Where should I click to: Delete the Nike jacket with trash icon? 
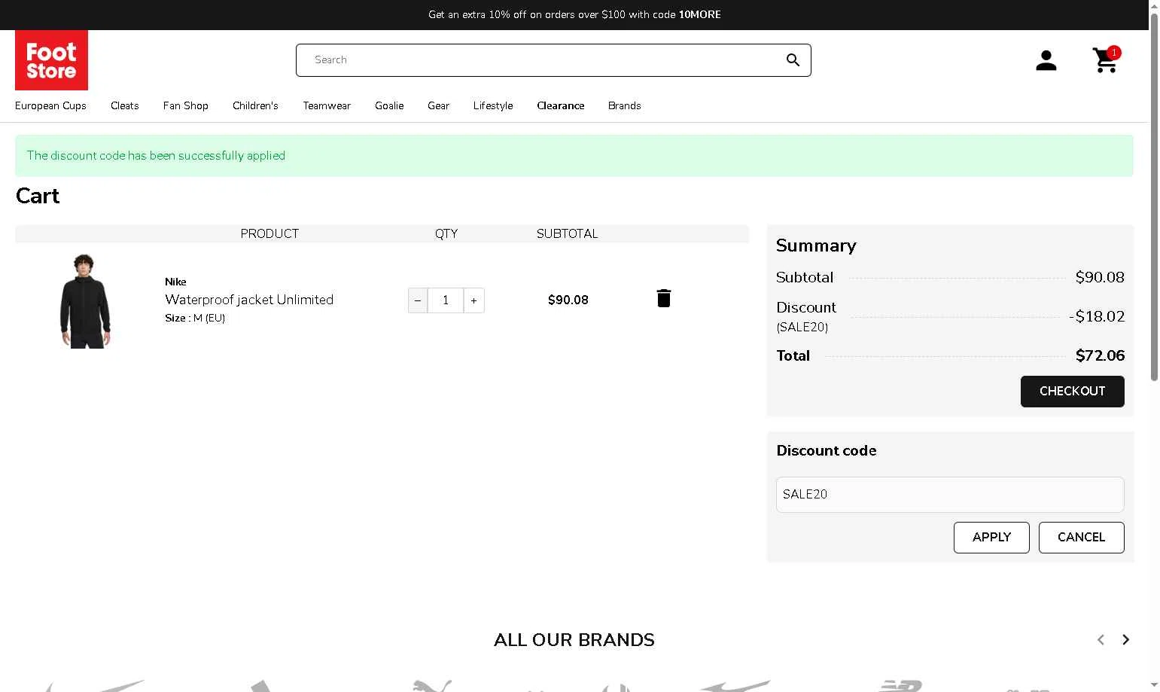tap(663, 298)
